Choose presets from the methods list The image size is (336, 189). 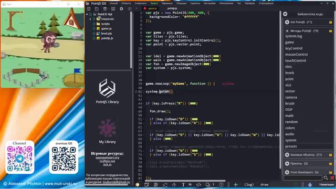[x=291, y=146]
